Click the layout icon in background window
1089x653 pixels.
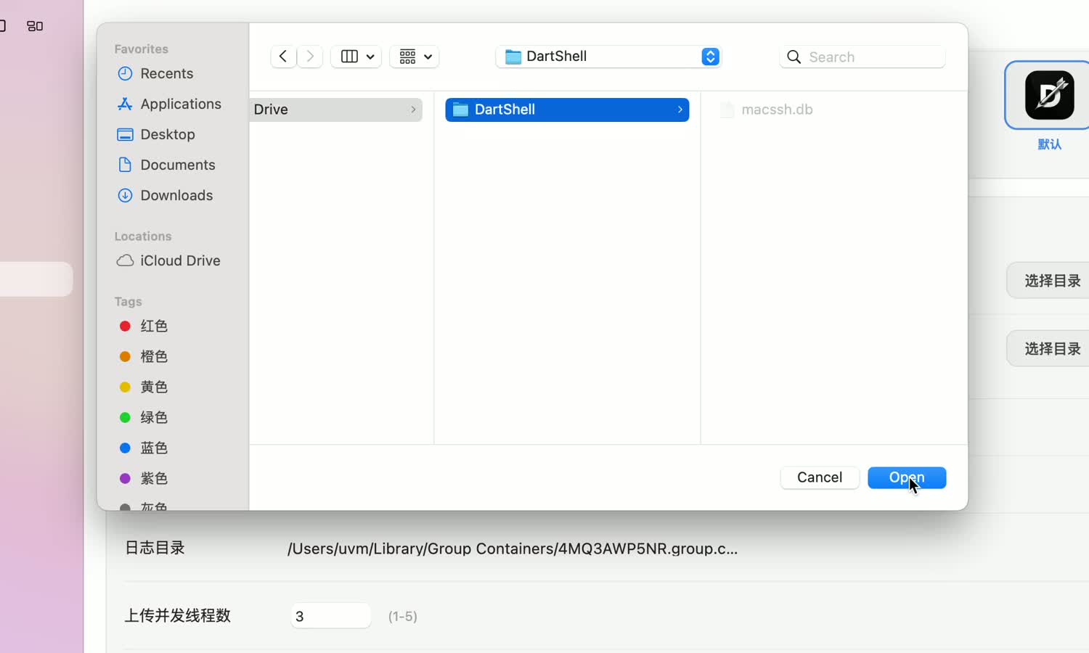[35, 26]
